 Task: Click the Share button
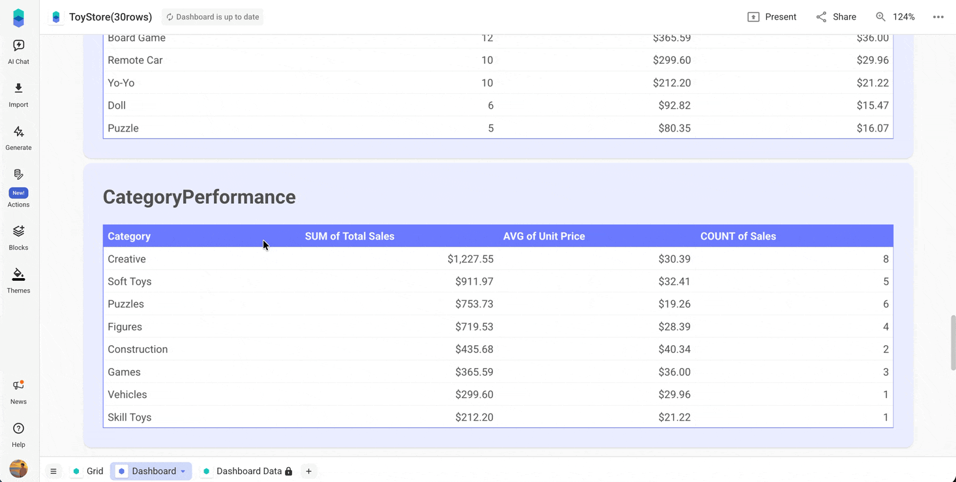(x=836, y=17)
